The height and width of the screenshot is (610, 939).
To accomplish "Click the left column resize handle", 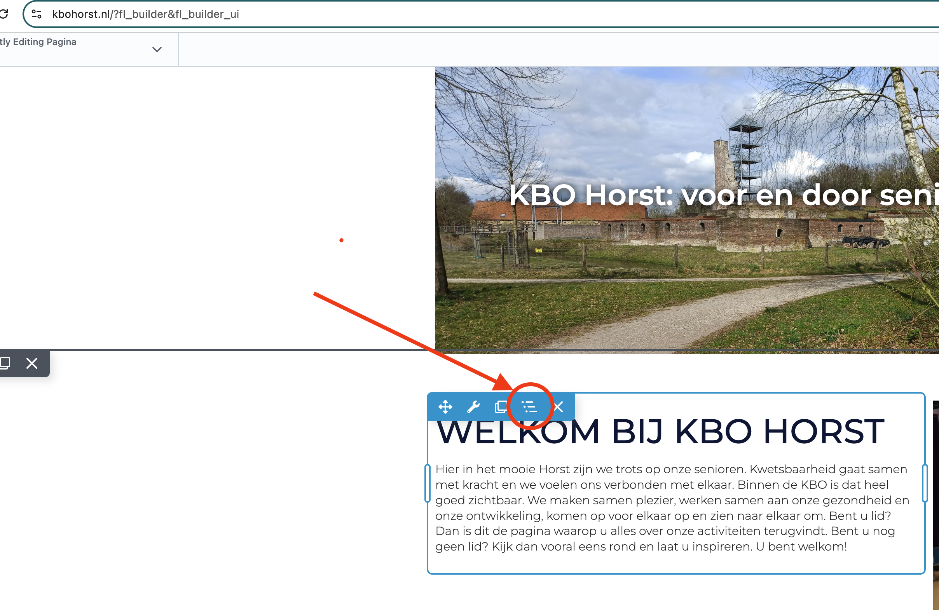I will tap(427, 483).
